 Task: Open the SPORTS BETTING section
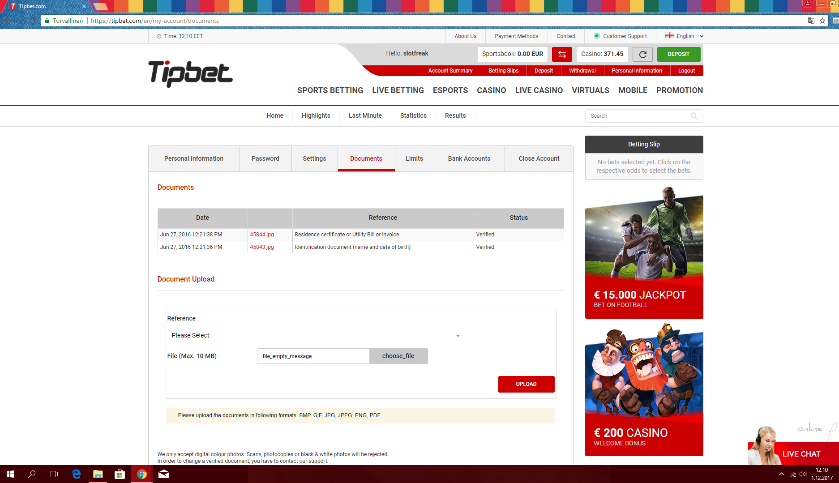pyautogui.click(x=330, y=90)
